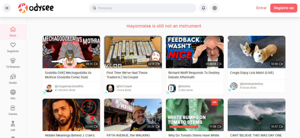
Task: Open the White Bumps on Tomato Stems thumbnail
Action: pyautogui.click(x=195, y=115)
